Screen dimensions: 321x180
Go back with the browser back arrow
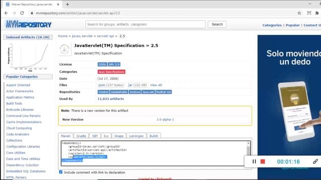coord(6,13)
